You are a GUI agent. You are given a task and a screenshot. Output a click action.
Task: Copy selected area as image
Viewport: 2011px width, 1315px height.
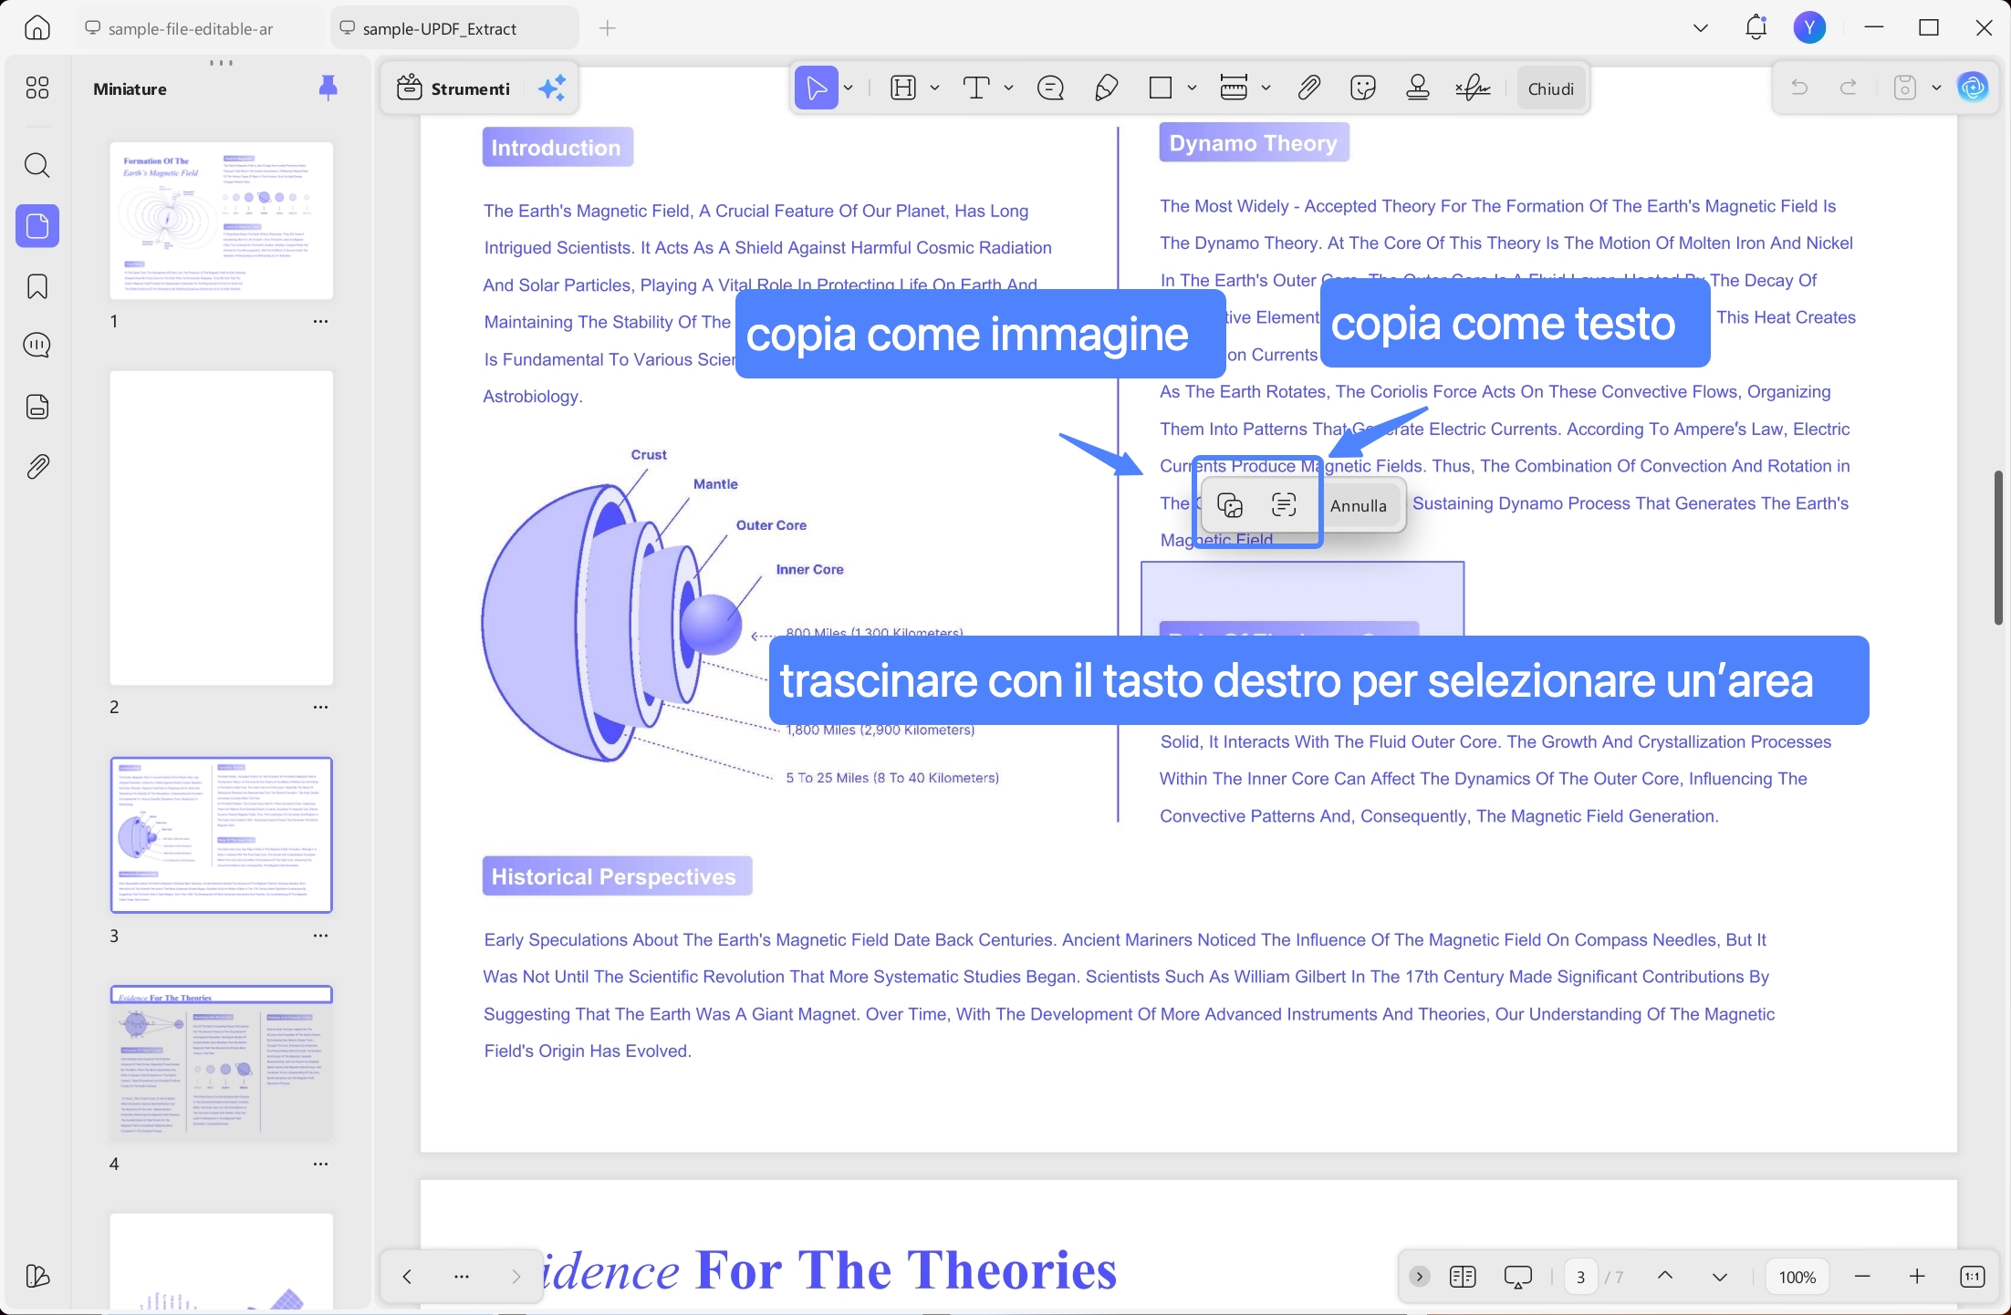click(x=1230, y=504)
